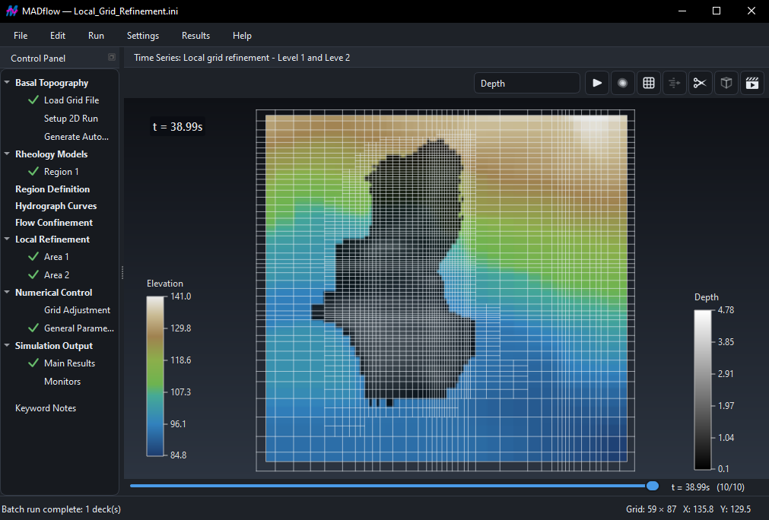Collapse the Local Refinement section

[x=7, y=239]
